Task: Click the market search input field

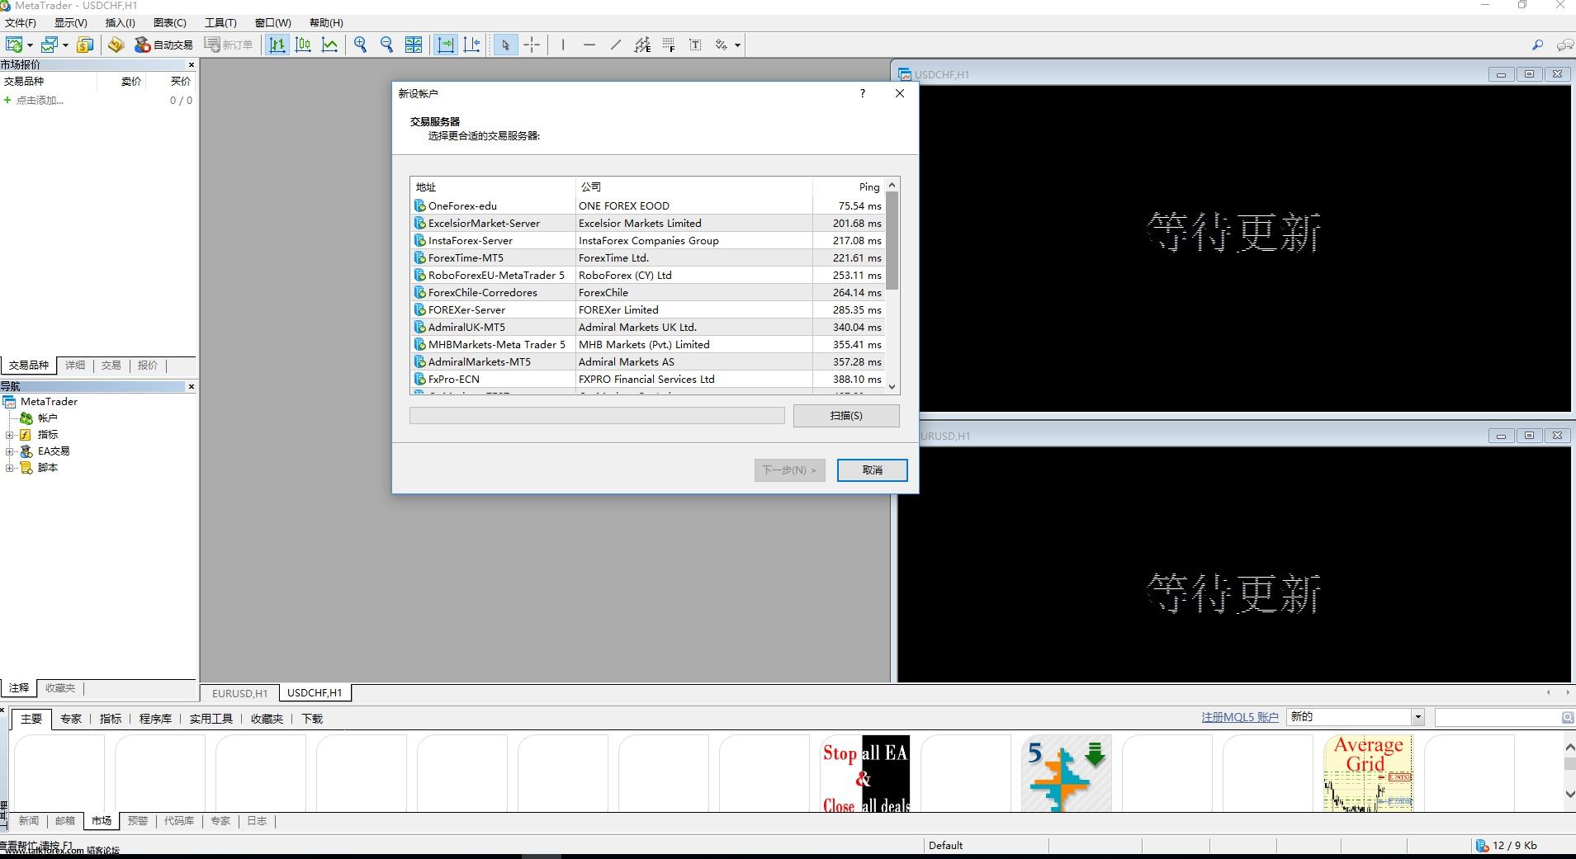Action: 1498,718
